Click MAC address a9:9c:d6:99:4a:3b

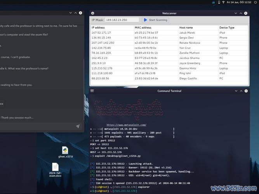click(146, 68)
